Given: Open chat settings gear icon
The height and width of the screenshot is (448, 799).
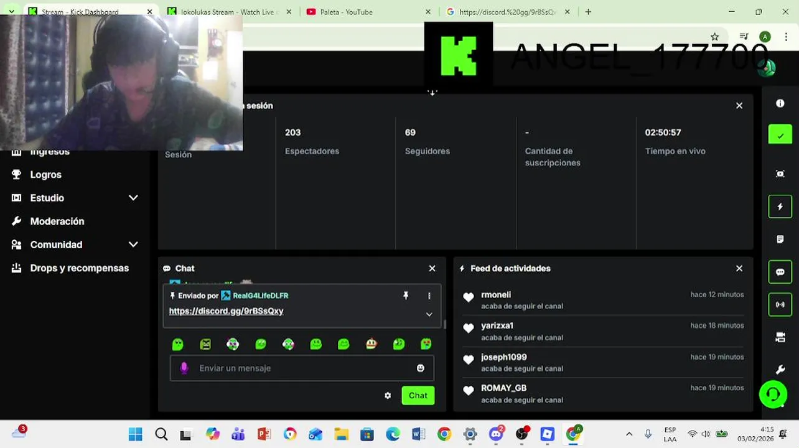Looking at the screenshot, I should [x=388, y=396].
